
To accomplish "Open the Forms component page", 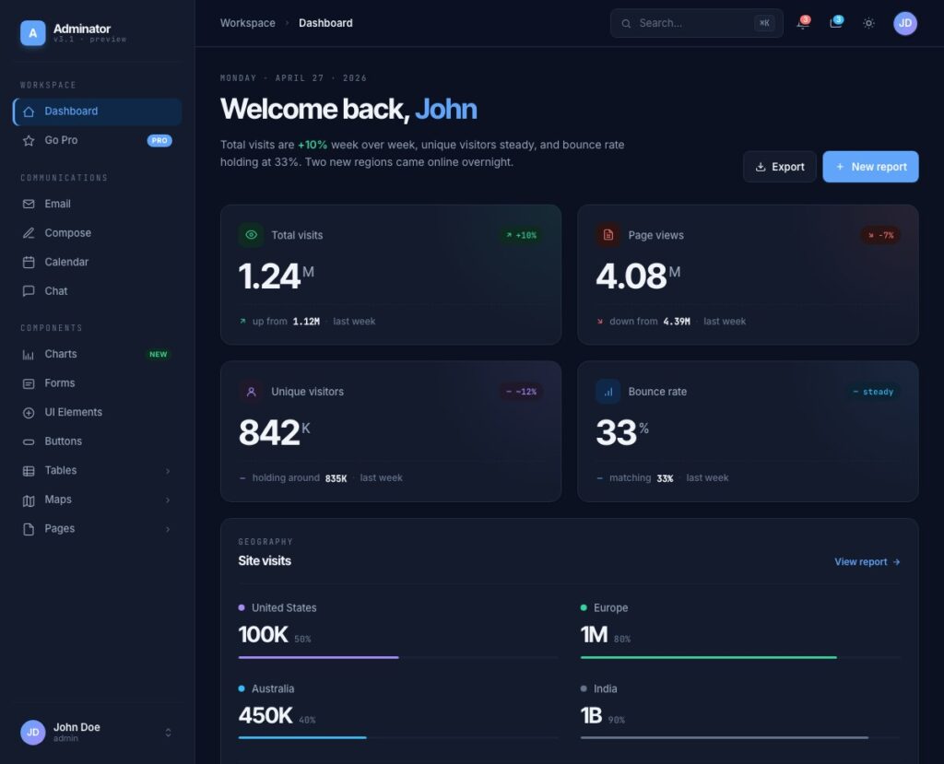I will coord(59,382).
